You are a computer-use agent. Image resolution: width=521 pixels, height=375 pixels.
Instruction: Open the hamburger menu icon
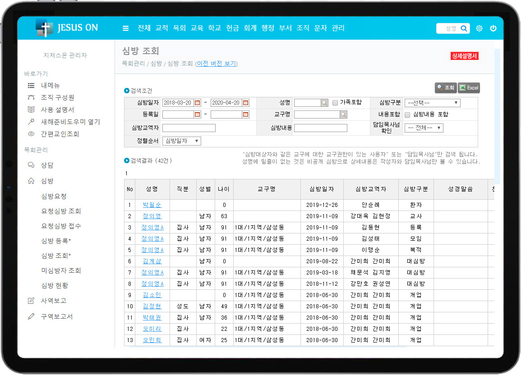tap(125, 28)
